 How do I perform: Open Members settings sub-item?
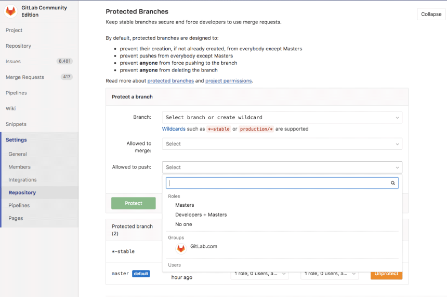(19, 167)
